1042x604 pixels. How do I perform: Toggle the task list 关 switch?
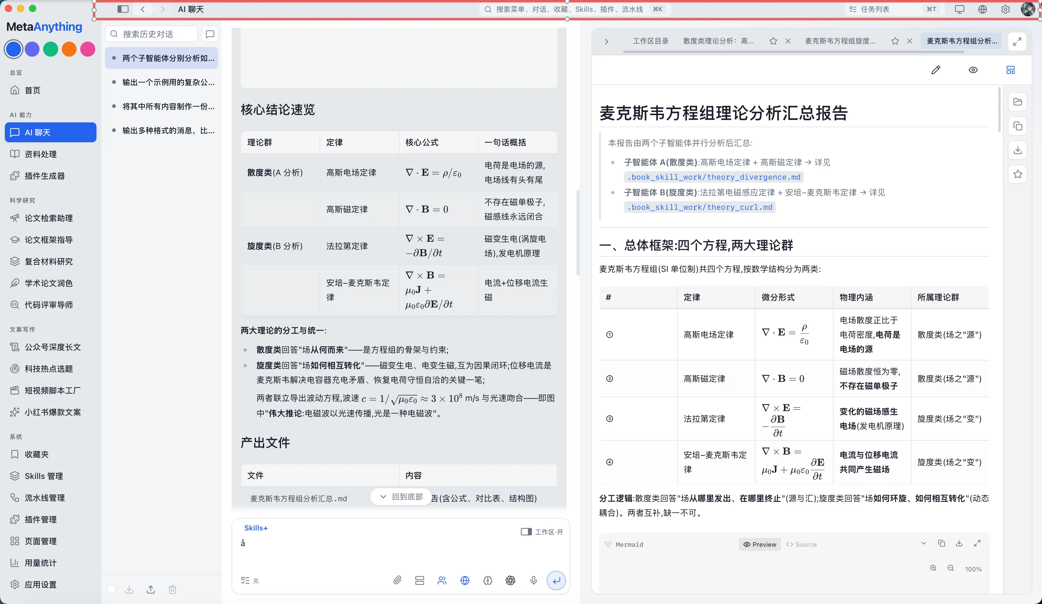click(250, 580)
